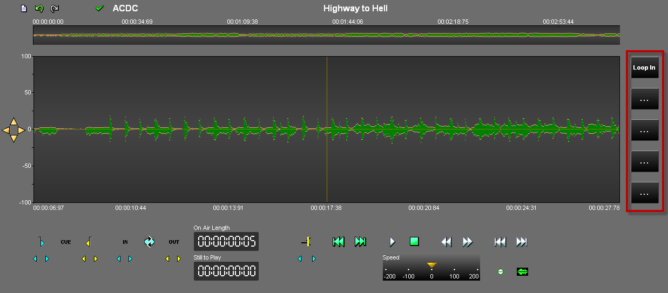The height and width of the screenshot is (293, 668).
Task: Click the white fast-forward double-arrow icon
Action: tap(468, 242)
